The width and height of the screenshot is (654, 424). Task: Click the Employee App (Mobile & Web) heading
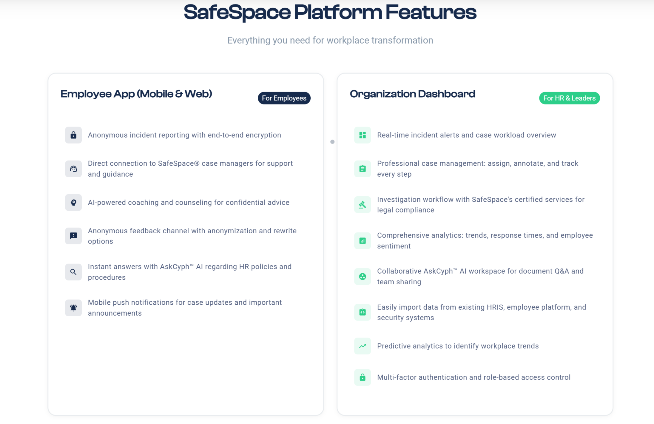(136, 94)
